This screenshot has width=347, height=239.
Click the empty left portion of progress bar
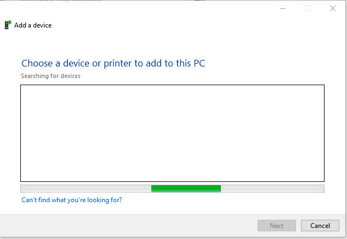tap(86, 188)
